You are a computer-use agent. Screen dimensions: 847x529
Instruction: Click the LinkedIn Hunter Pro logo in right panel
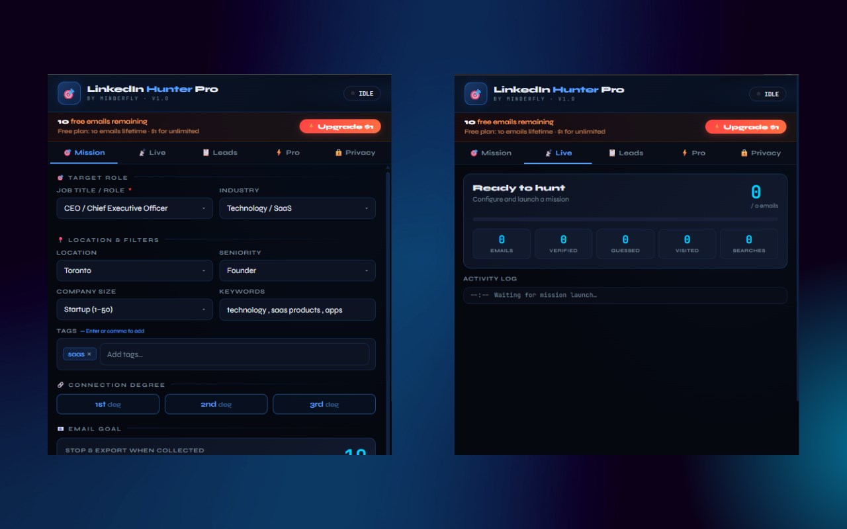click(x=476, y=94)
